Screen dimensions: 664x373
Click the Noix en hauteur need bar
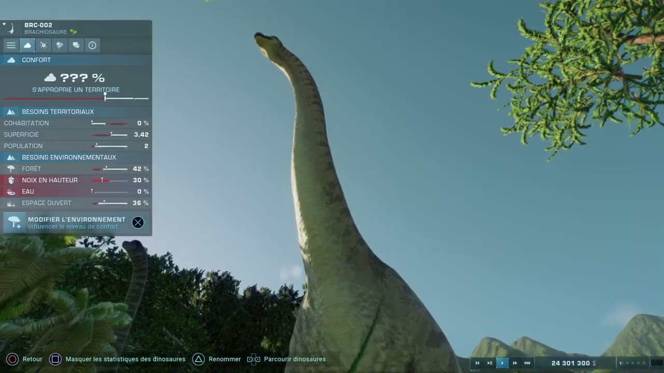click(x=109, y=180)
